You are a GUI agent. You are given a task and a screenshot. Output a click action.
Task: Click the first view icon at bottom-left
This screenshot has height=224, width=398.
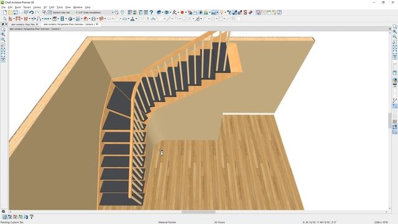5,217
